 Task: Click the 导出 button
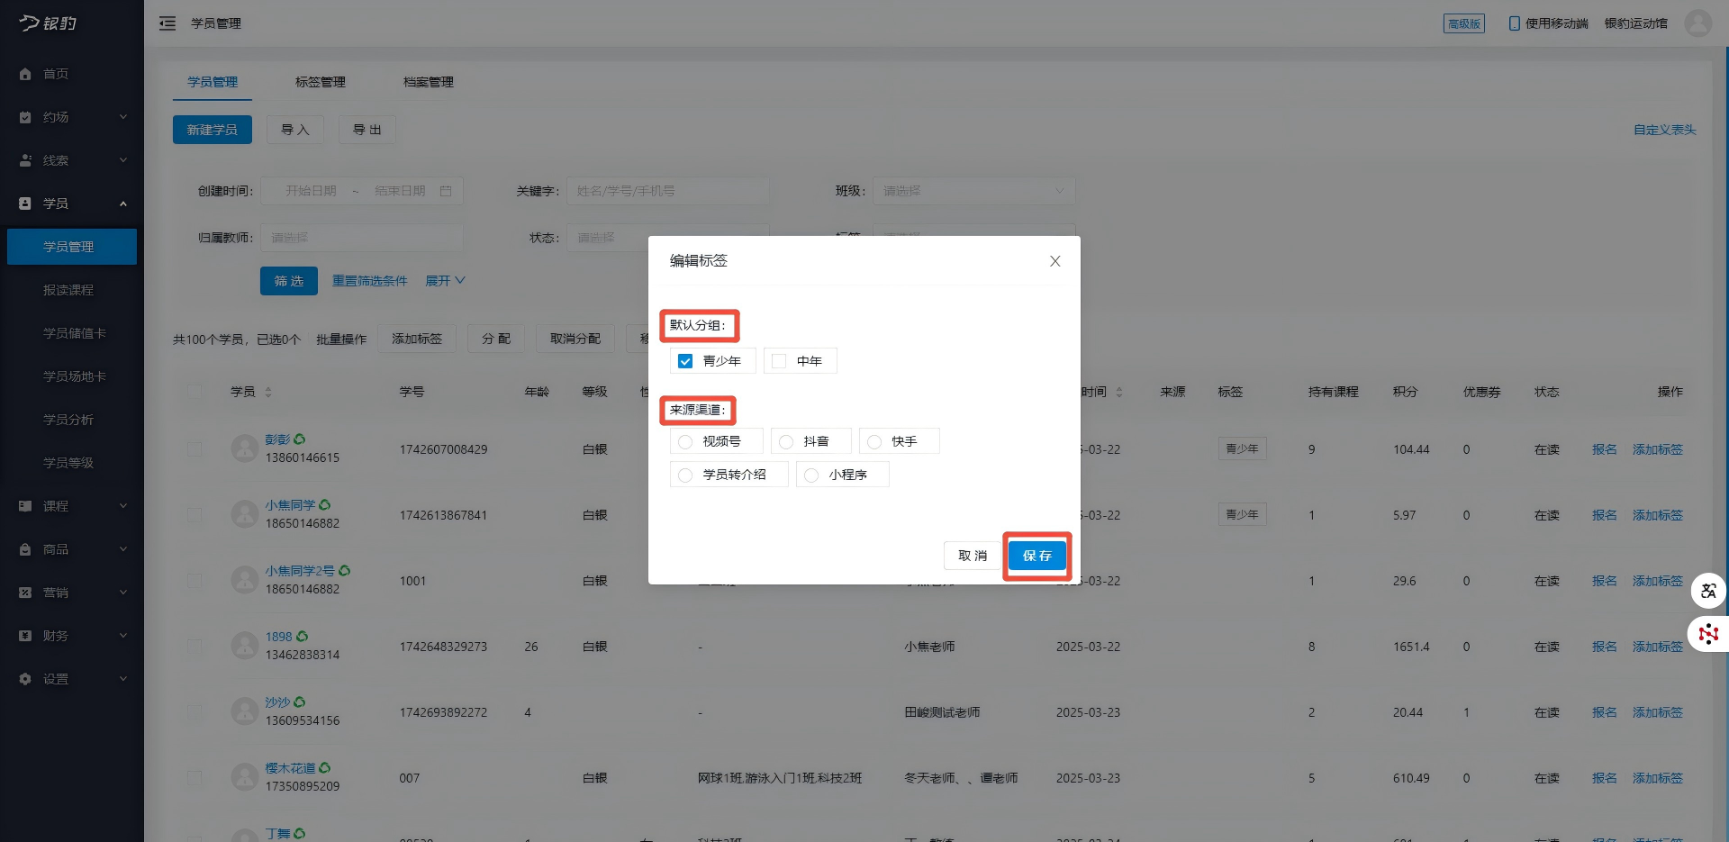(367, 130)
